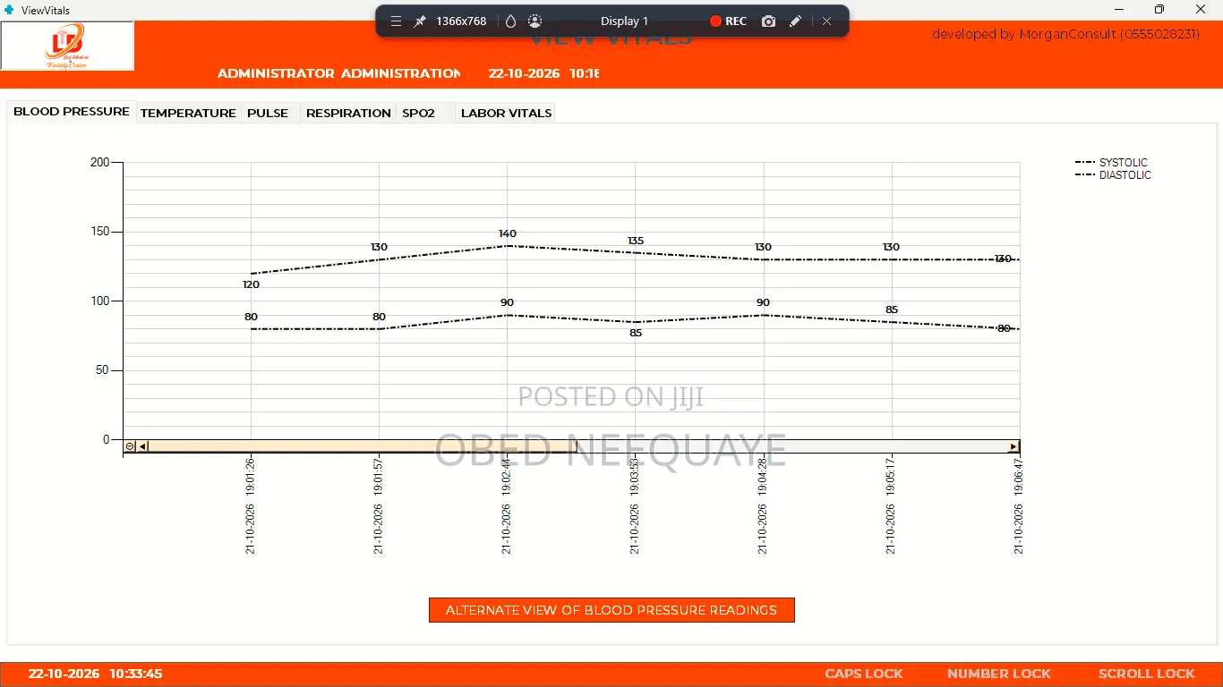
Task: Click the SCROLL LOCK status indicator
Action: (1147, 674)
